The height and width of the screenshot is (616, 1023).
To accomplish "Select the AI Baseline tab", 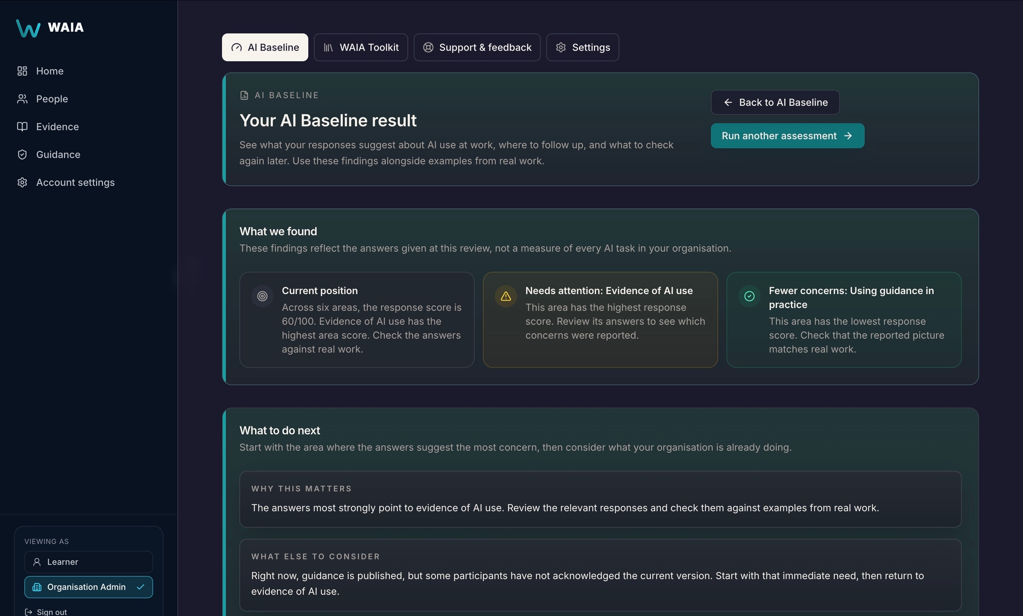I will (x=265, y=47).
